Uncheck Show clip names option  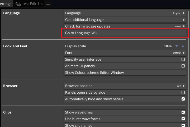[183, 125]
